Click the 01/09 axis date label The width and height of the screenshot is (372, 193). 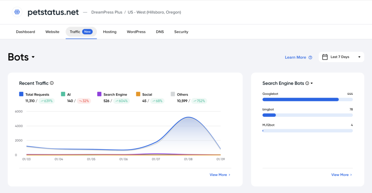click(221, 159)
